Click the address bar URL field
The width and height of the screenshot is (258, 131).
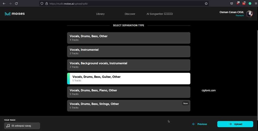click(124, 3)
